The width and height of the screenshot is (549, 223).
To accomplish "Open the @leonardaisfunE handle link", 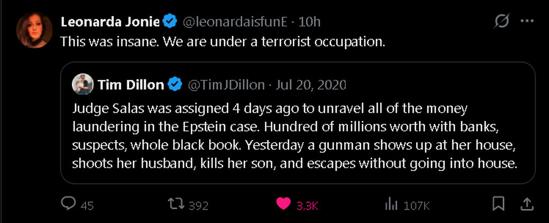I will click(235, 22).
